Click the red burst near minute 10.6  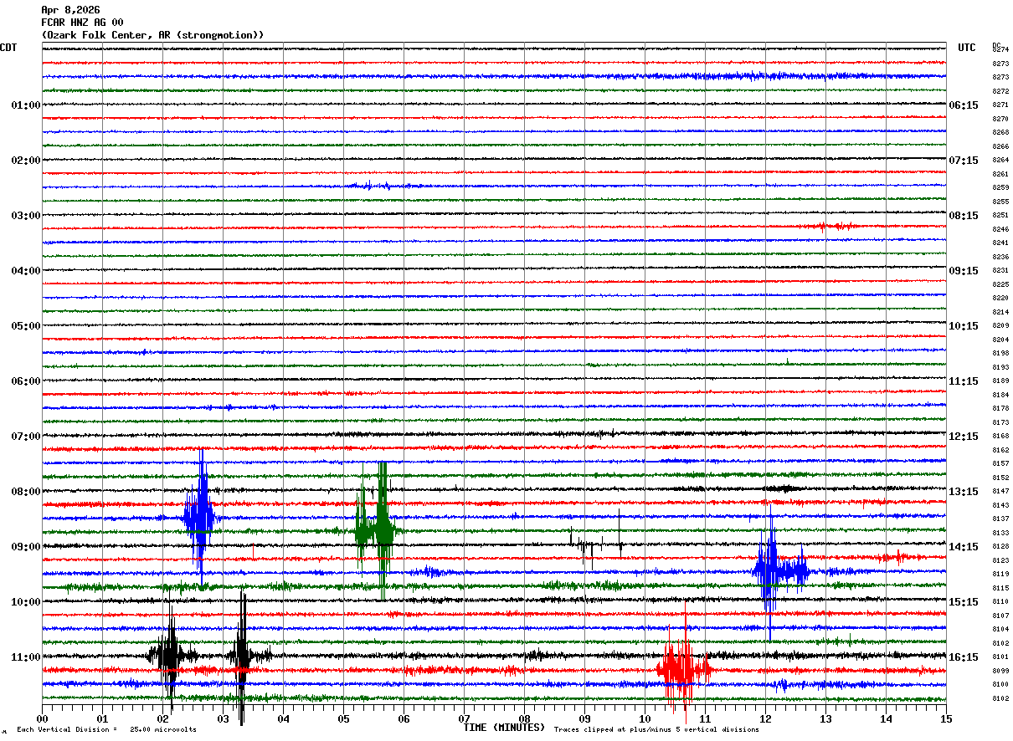pyautogui.click(x=683, y=669)
